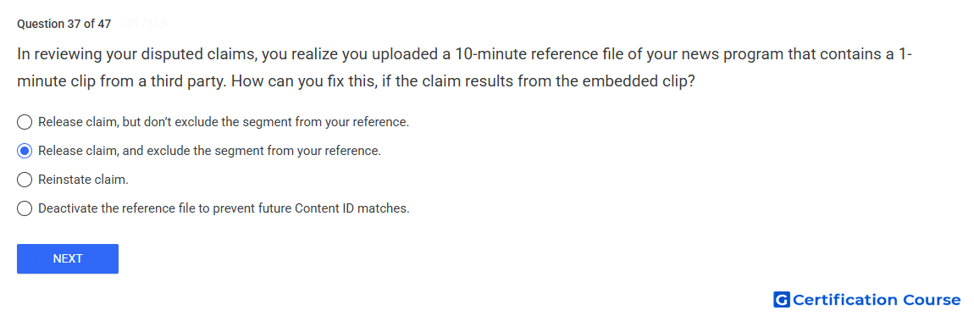Click the "Question 37 of 47" counter
974x316 pixels.
pyautogui.click(x=64, y=25)
